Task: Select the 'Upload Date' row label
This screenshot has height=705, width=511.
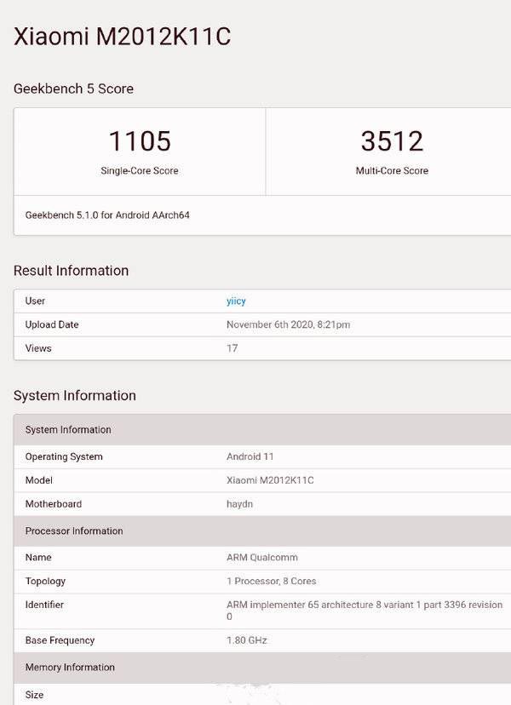Action: [x=52, y=324]
